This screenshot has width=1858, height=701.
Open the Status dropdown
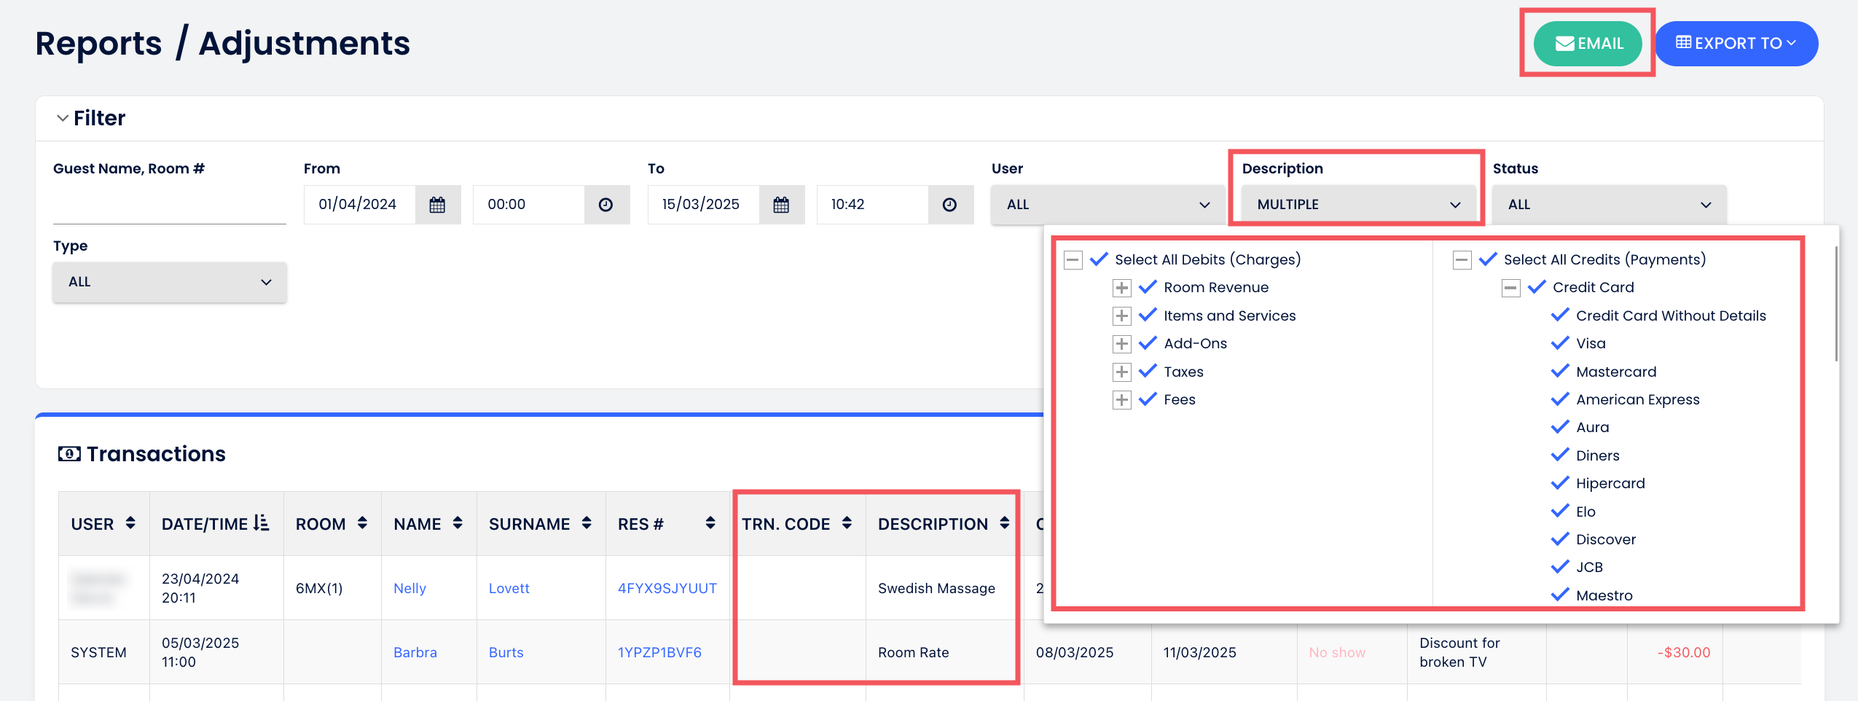point(1609,205)
